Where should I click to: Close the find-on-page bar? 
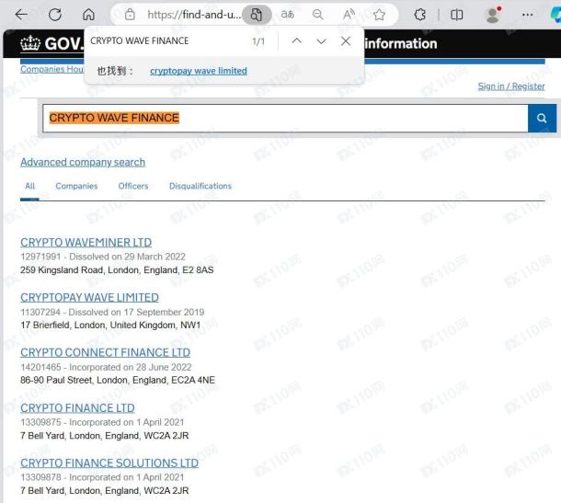tap(346, 41)
